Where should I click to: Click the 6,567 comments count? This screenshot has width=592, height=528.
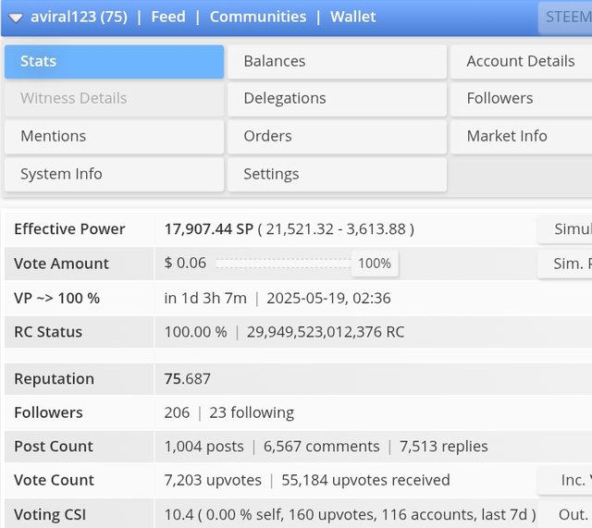coord(321,447)
